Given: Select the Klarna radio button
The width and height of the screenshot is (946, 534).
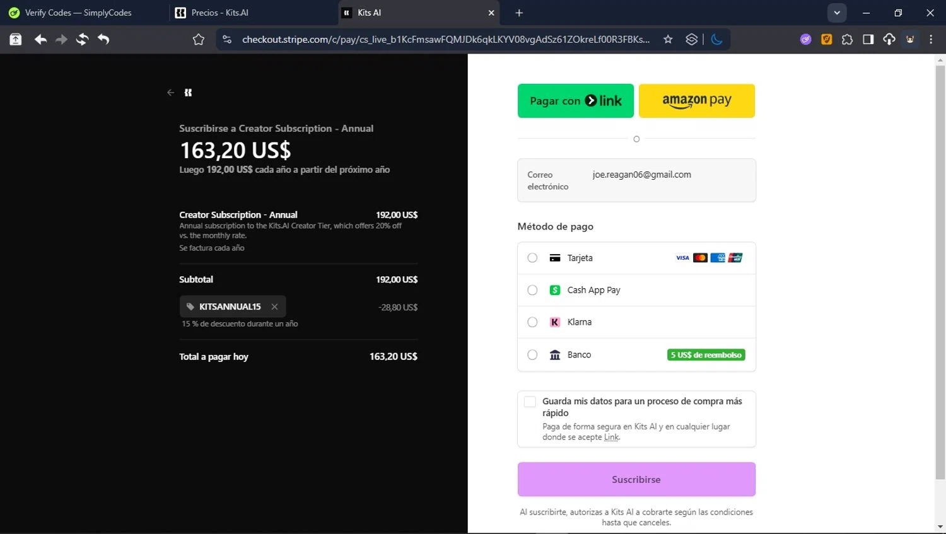Looking at the screenshot, I should [532, 322].
